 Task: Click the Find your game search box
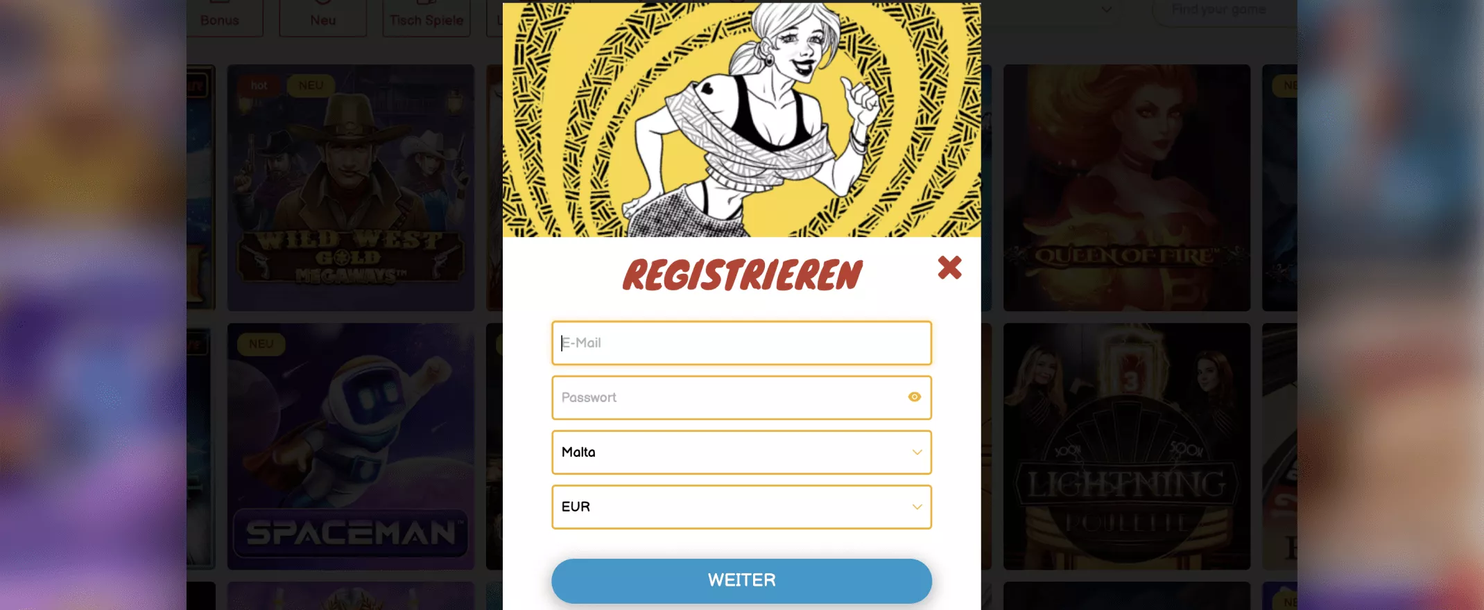(x=1225, y=10)
